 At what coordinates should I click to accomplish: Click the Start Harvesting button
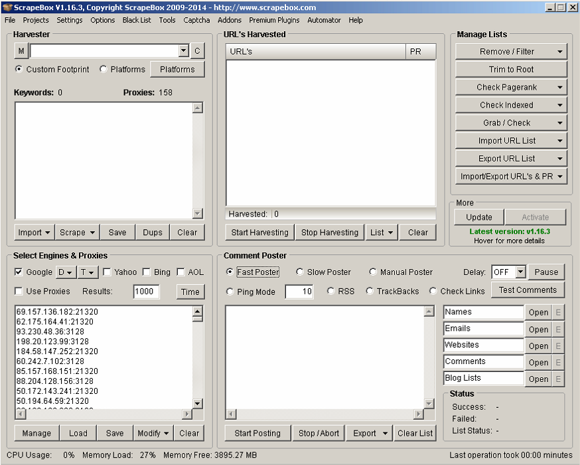pyautogui.click(x=259, y=232)
